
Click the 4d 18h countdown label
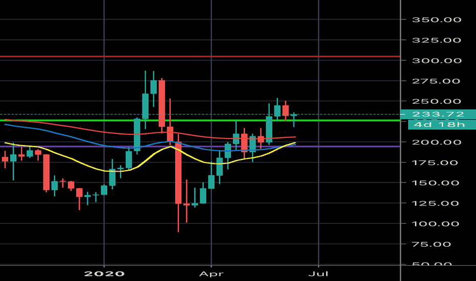442,124
